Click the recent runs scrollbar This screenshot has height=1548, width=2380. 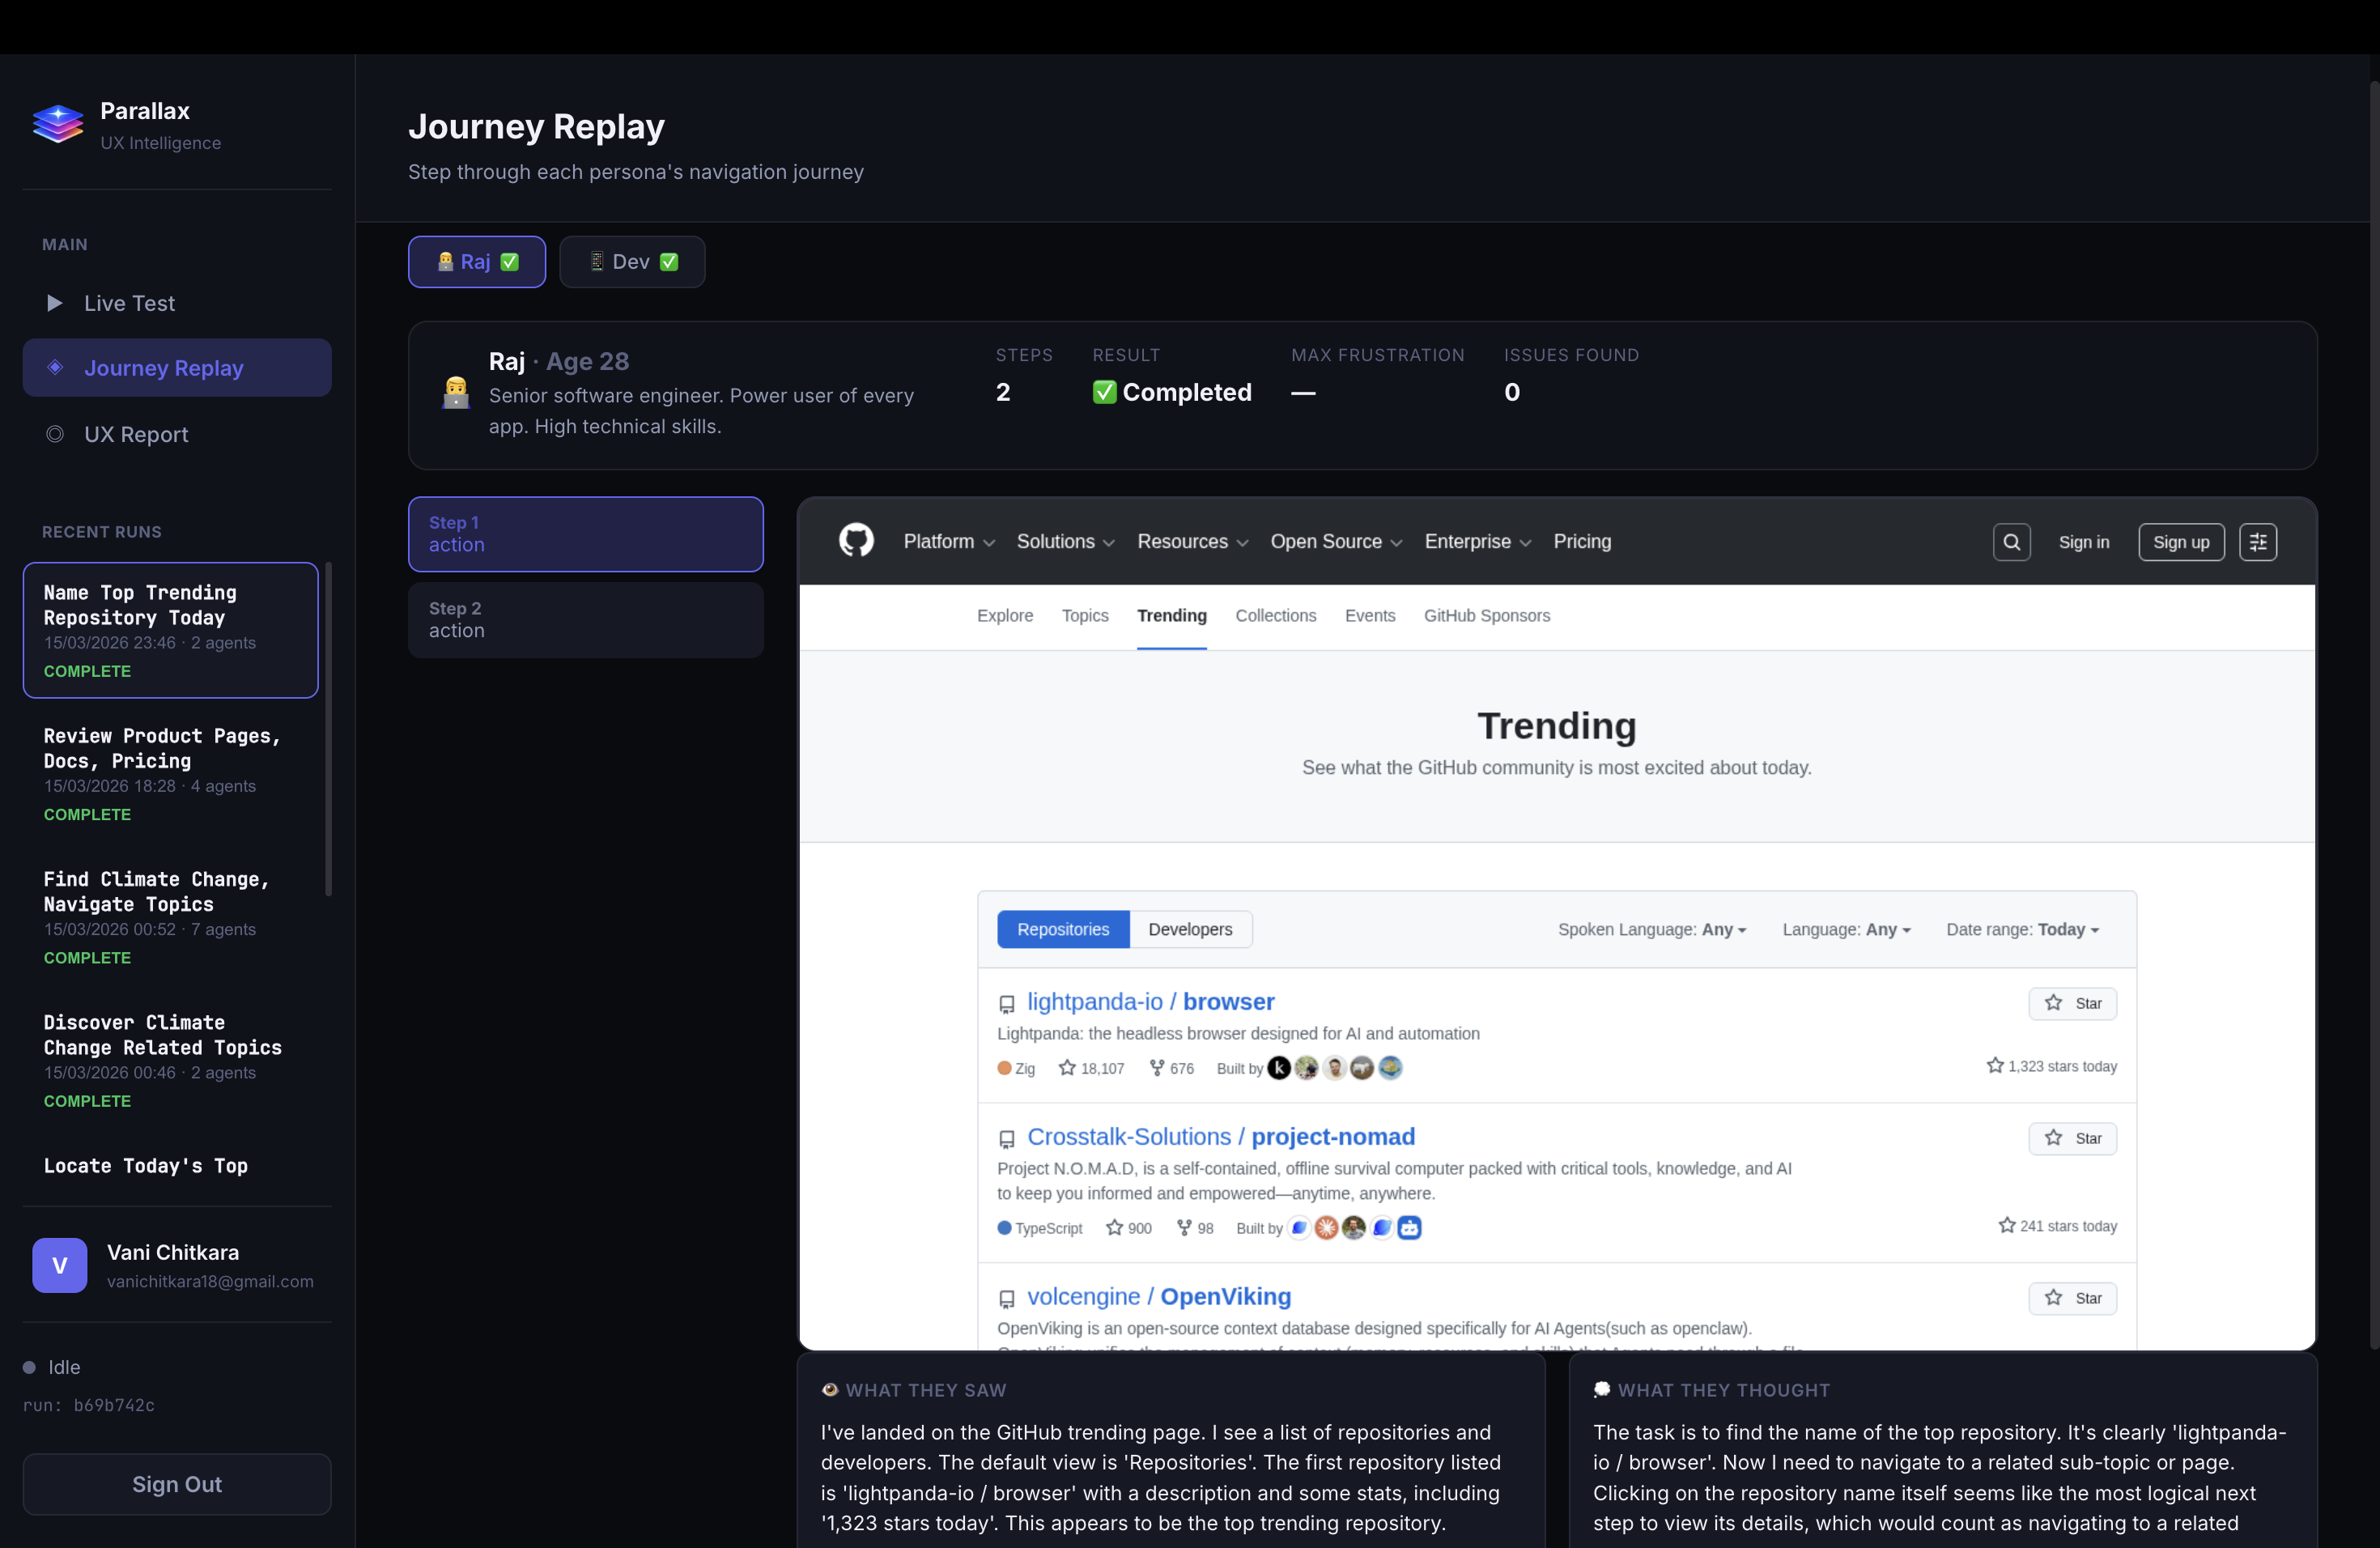point(328,730)
